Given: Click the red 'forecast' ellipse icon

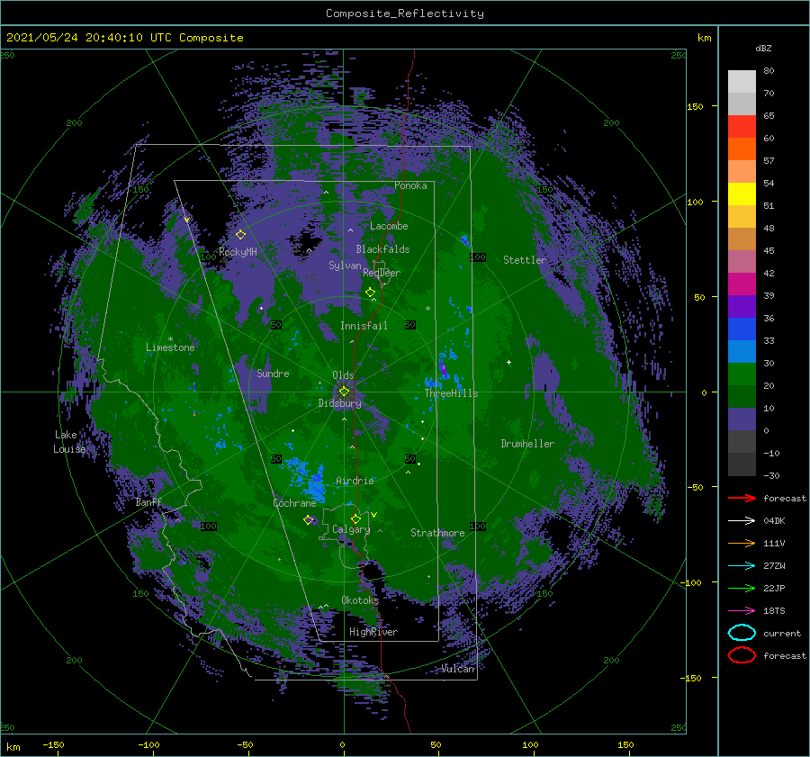Looking at the screenshot, I should pyautogui.click(x=742, y=655).
